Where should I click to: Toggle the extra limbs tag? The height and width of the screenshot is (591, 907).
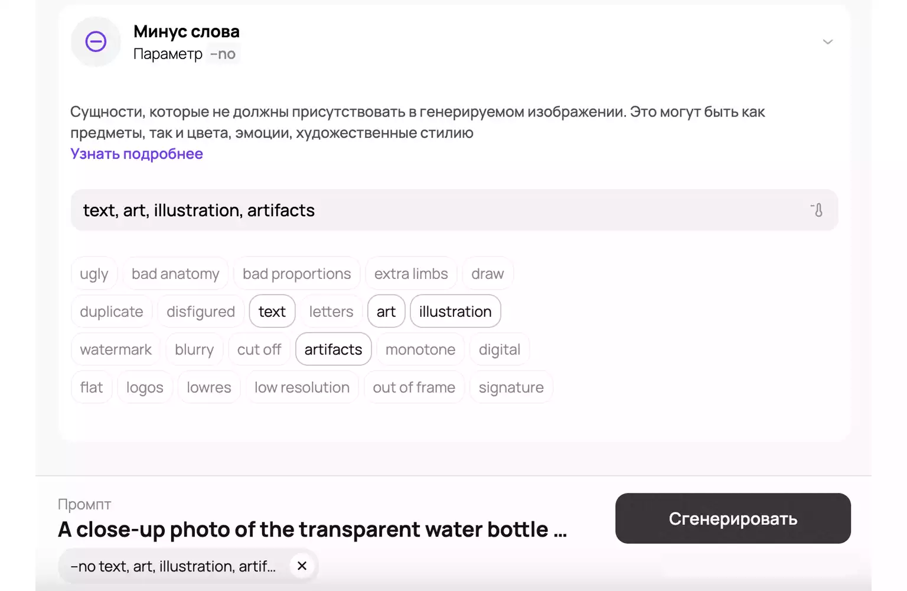(x=411, y=274)
